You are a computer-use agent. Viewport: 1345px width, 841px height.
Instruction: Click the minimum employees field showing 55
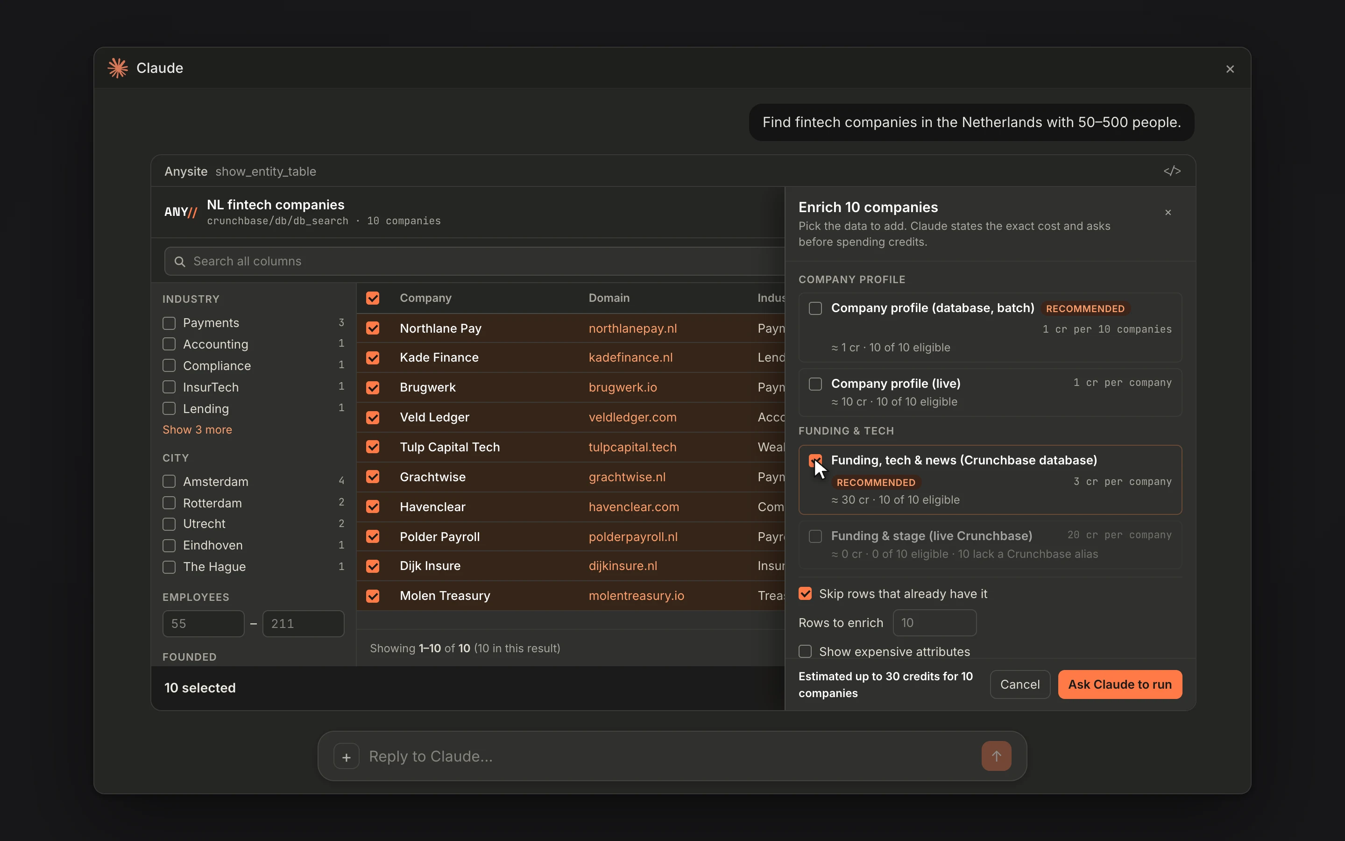pos(204,624)
